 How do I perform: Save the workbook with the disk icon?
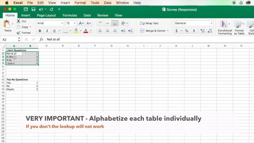[33, 9]
